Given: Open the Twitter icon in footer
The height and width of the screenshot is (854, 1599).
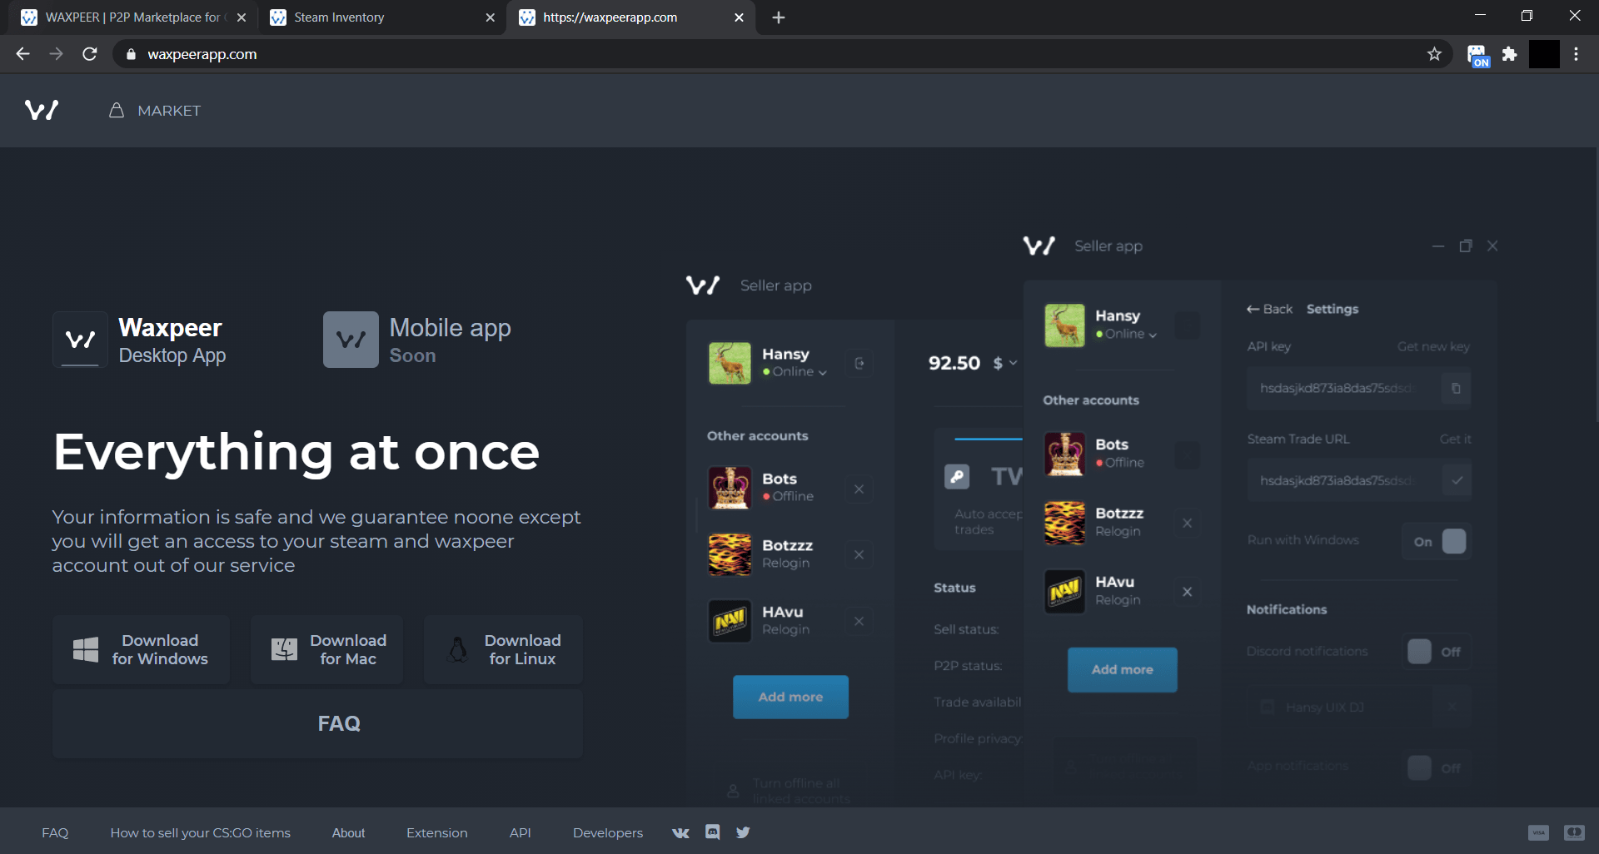Looking at the screenshot, I should click(743, 832).
